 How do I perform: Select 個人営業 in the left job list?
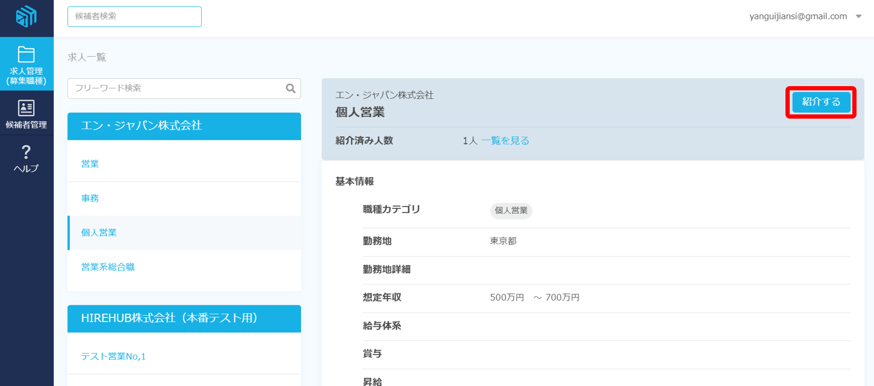(x=99, y=232)
